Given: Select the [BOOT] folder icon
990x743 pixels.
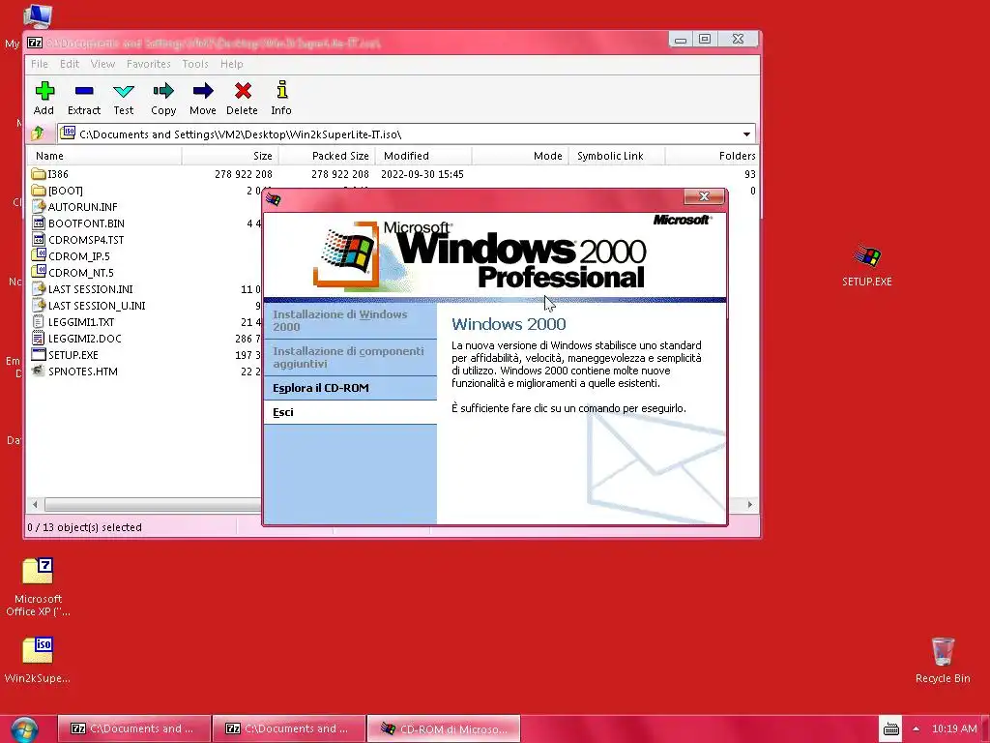Looking at the screenshot, I should tap(39, 191).
